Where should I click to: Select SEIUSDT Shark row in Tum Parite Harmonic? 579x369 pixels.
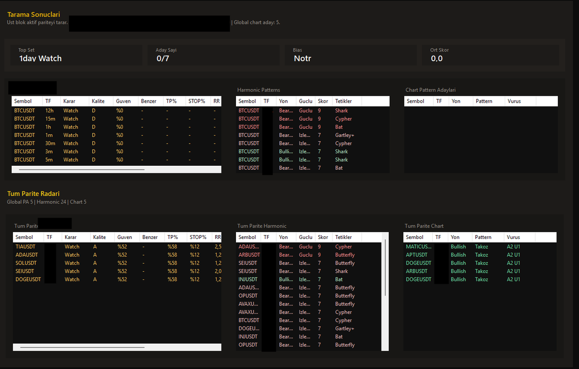pyautogui.click(x=309, y=271)
